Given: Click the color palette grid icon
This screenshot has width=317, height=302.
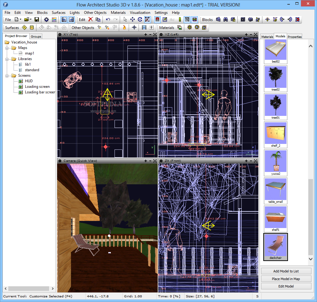Looking at the screenshot, I should coord(54,20).
